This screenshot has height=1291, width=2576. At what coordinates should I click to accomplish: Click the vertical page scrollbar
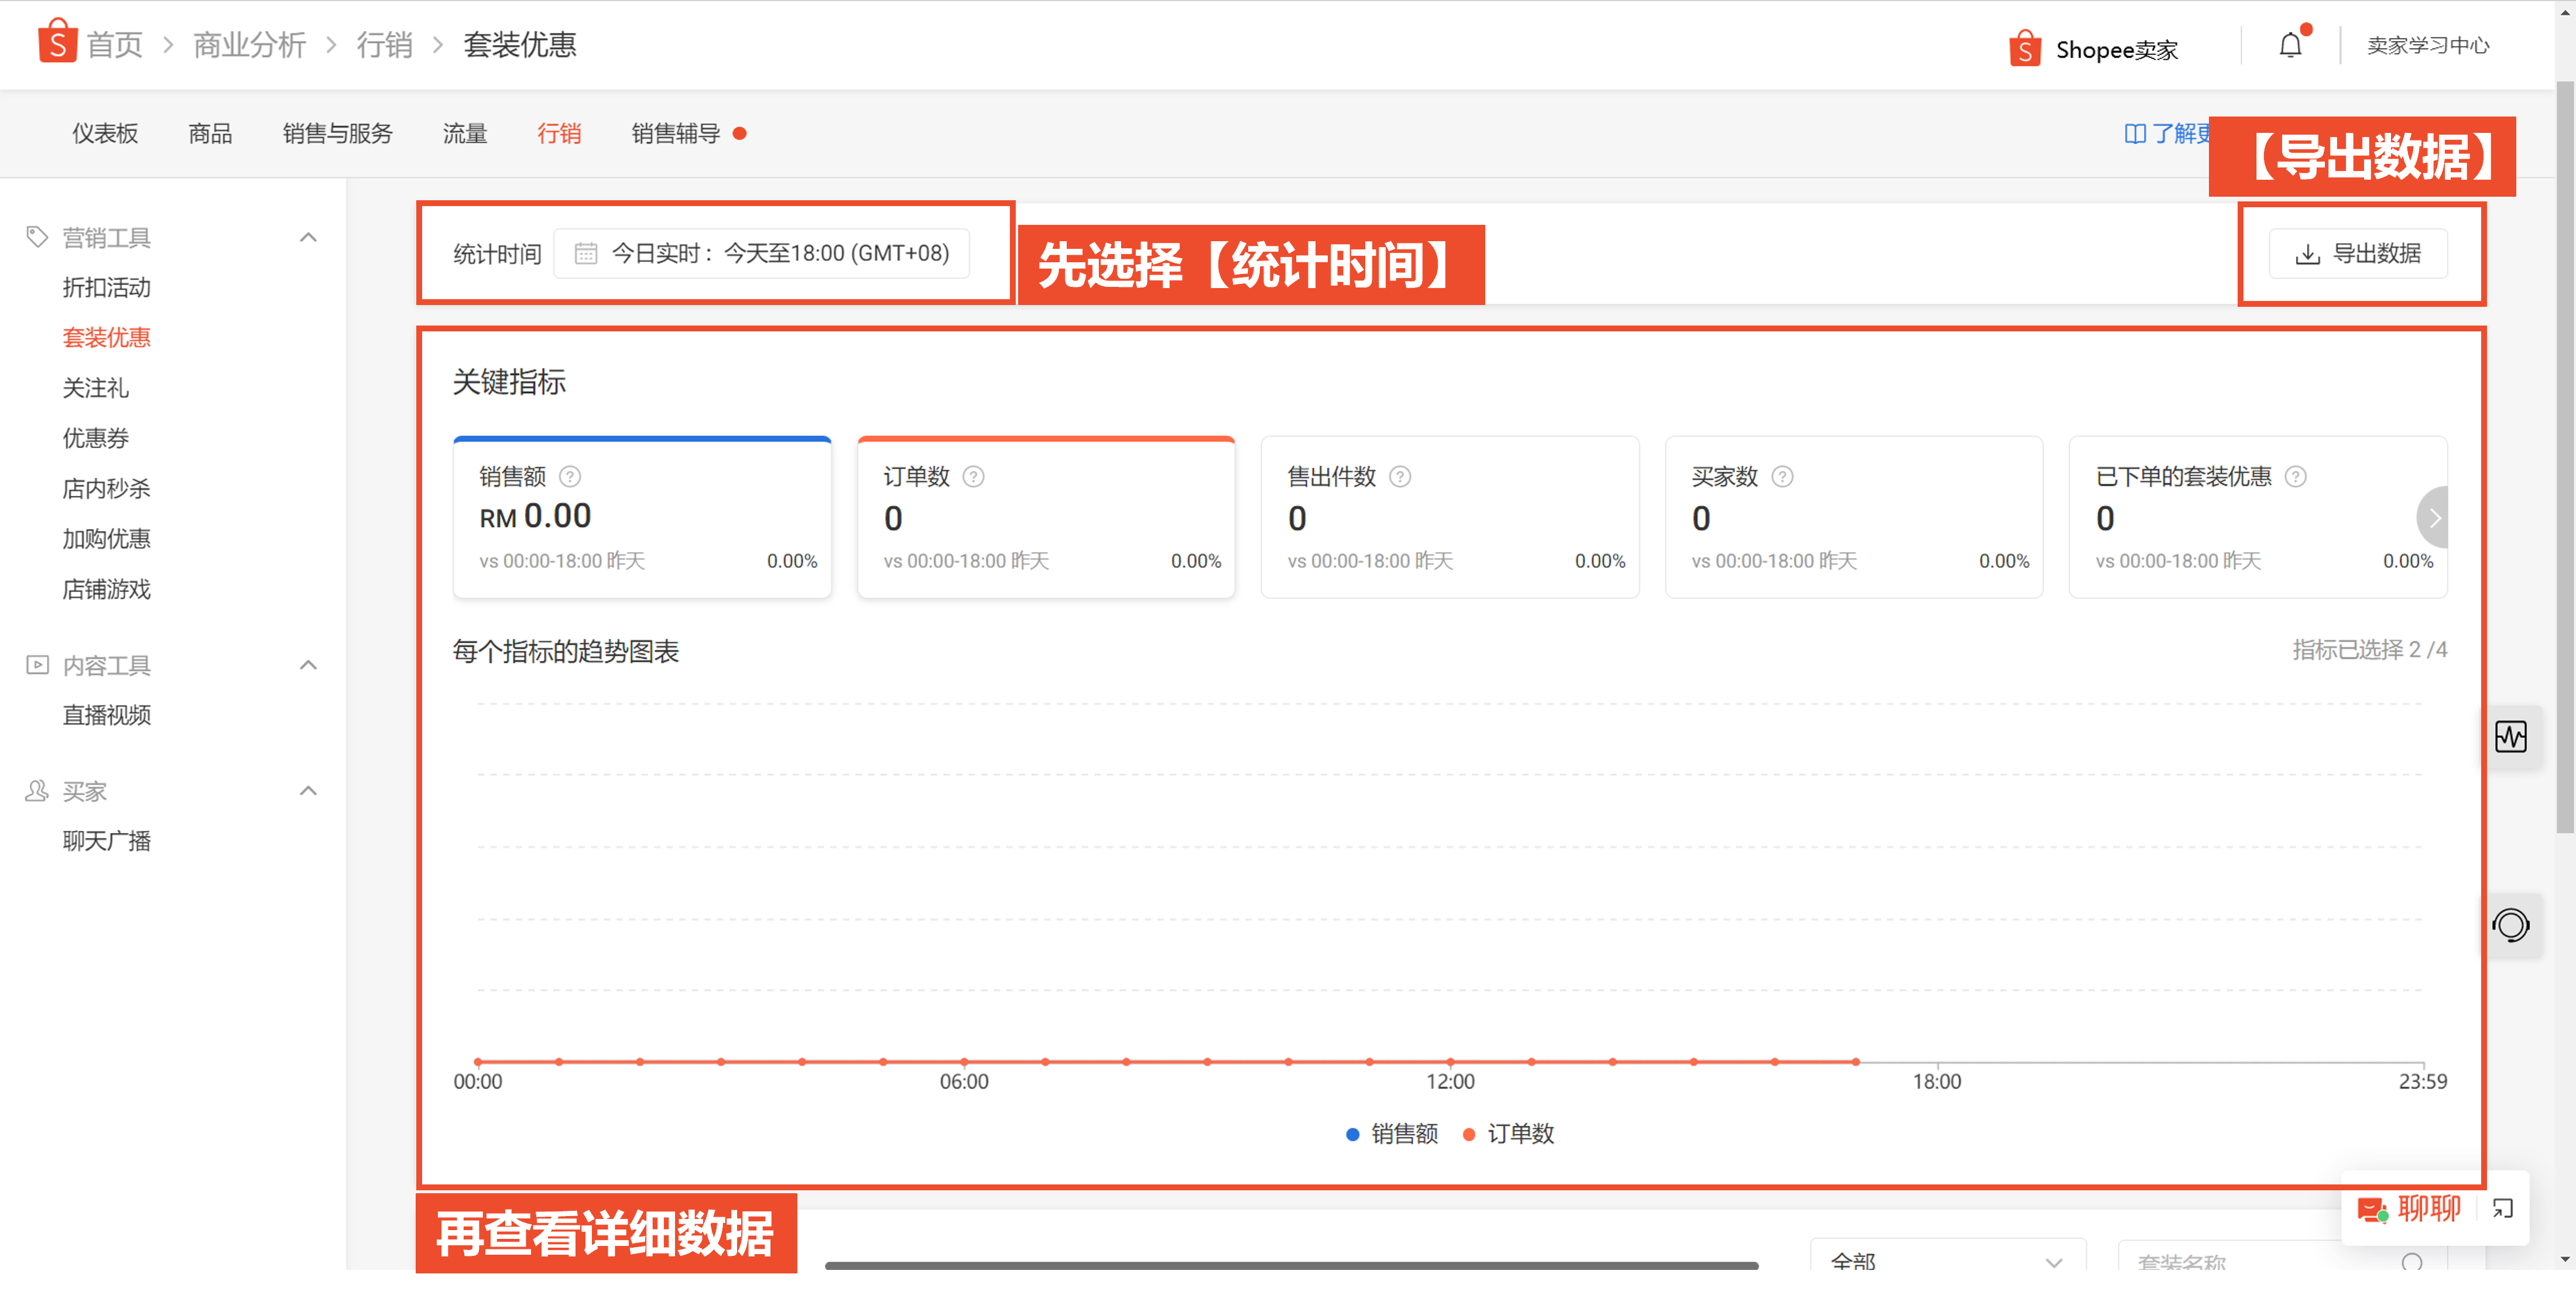pos(2565,456)
